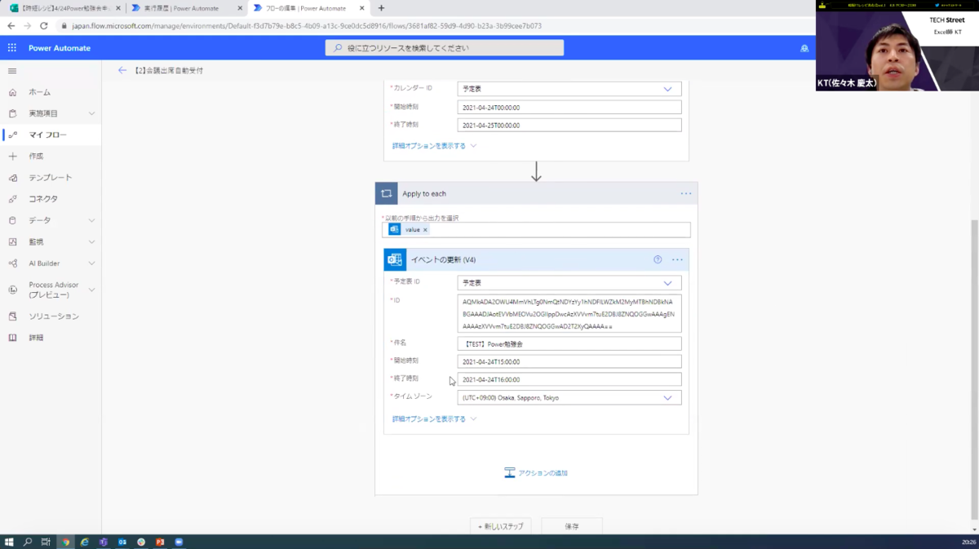Image resolution: width=979 pixels, height=549 pixels.
Task: Select the フローの編集 Power Automate tab
Action: [x=308, y=8]
